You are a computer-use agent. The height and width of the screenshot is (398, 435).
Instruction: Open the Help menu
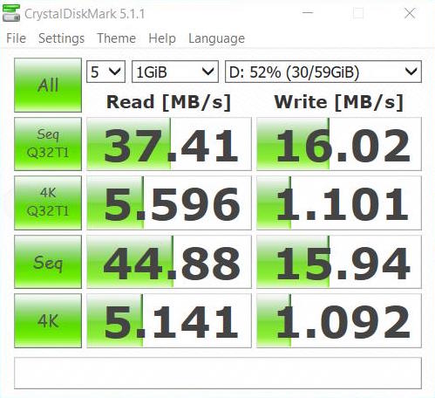click(162, 38)
